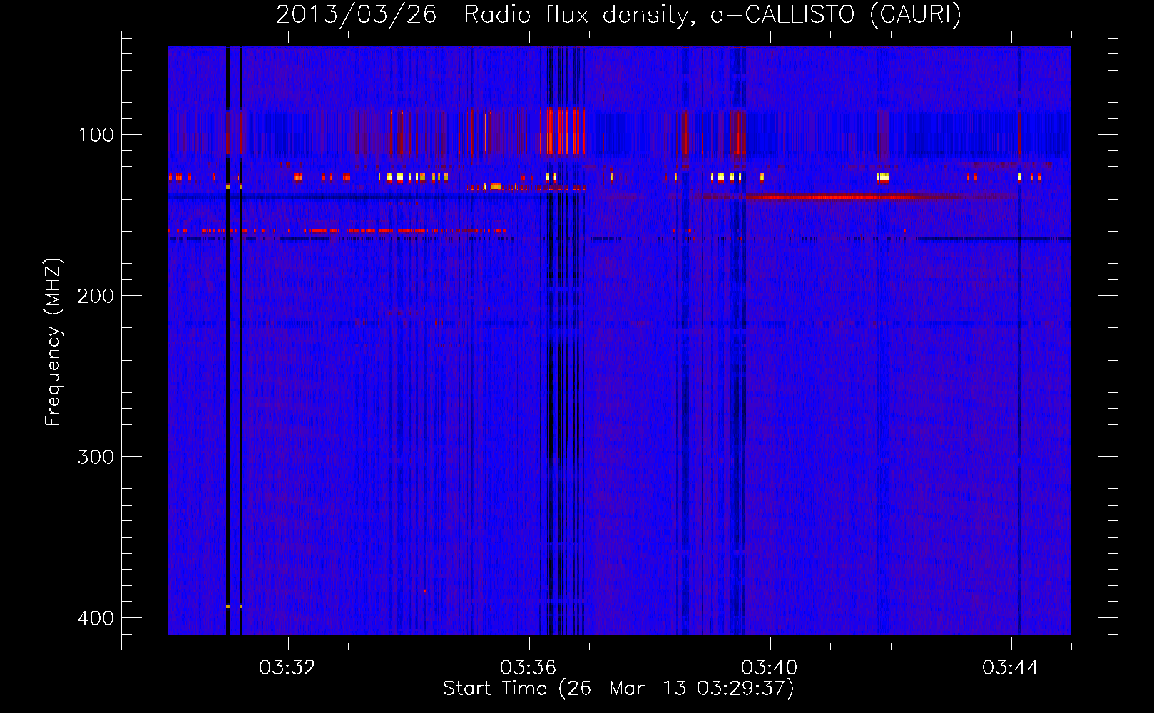Click the 100 frequency tick label
The image size is (1154, 713).
click(96, 134)
